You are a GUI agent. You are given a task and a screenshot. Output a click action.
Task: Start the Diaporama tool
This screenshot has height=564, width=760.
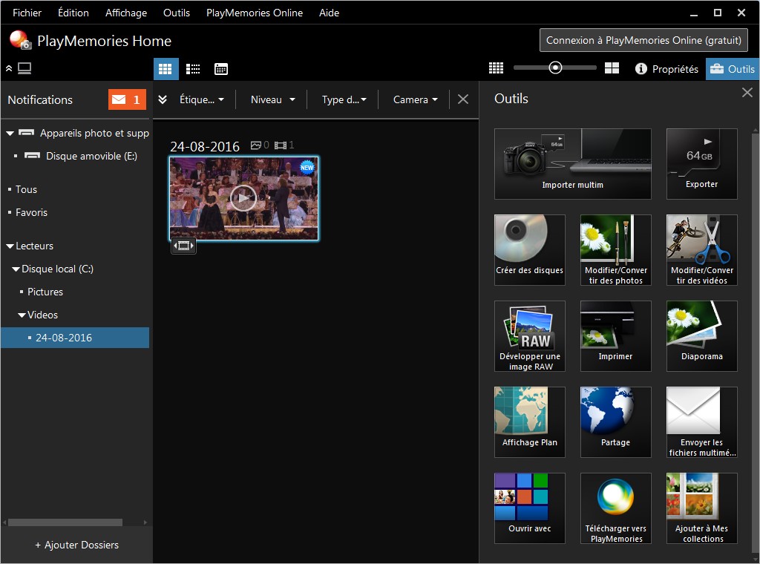coord(701,336)
